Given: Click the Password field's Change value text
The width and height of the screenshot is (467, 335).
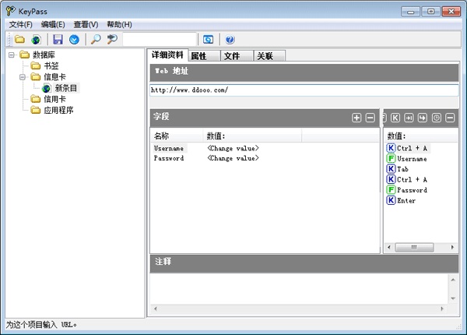Looking at the screenshot, I should [x=233, y=158].
